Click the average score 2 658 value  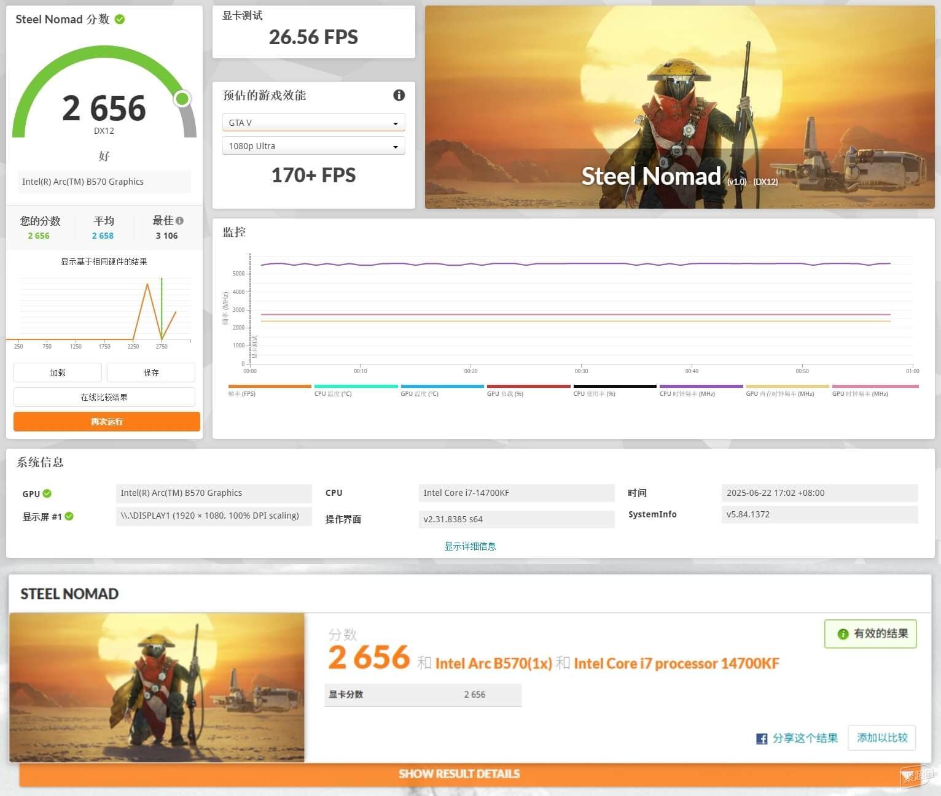(x=103, y=236)
